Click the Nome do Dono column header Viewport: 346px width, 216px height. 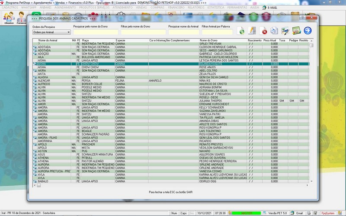pyautogui.click(x=208, y=40)
